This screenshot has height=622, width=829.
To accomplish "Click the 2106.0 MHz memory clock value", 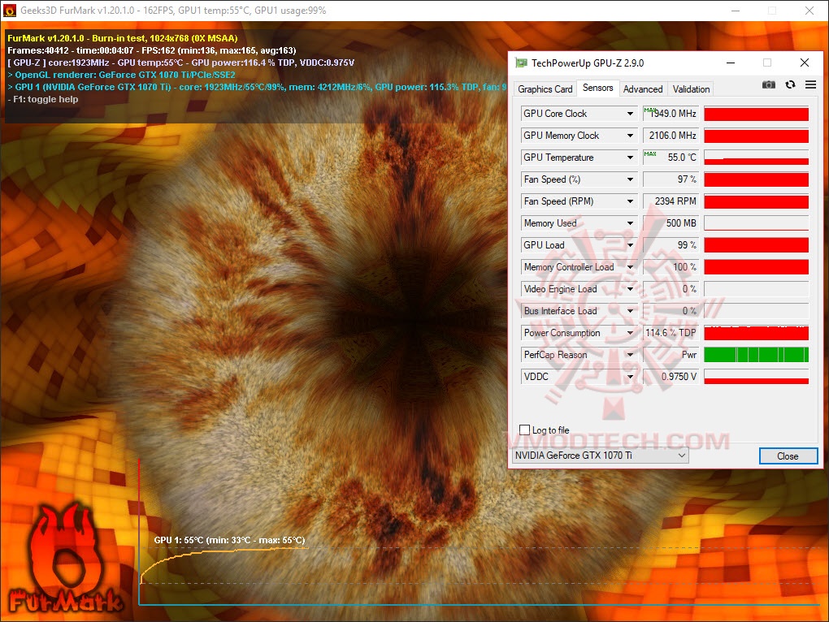I will [671, 136].
